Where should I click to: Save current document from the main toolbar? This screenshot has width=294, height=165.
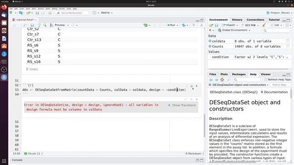pyautogui.click(x=37, y=13)
